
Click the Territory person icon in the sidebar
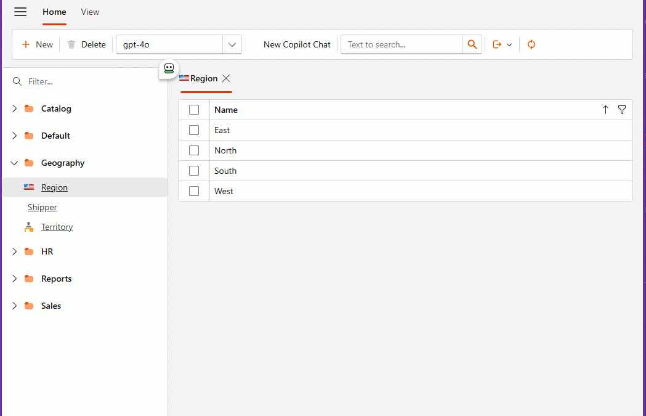pyautogui.click(x=29, y=227)
